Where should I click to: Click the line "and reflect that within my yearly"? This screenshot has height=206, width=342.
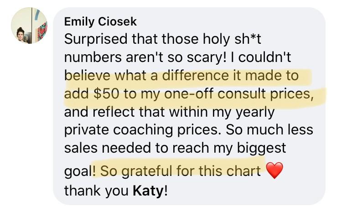tap(169, 112)
